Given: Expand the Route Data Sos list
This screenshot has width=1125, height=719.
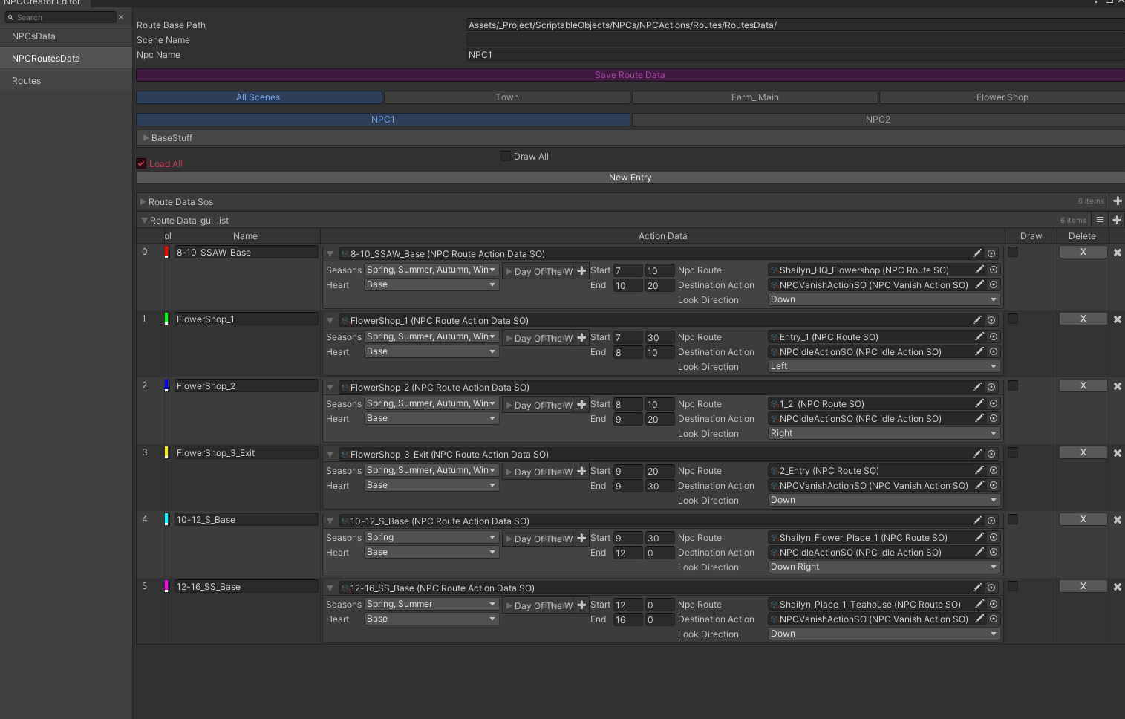Looking at the screenshot, I should coord(143,202).
